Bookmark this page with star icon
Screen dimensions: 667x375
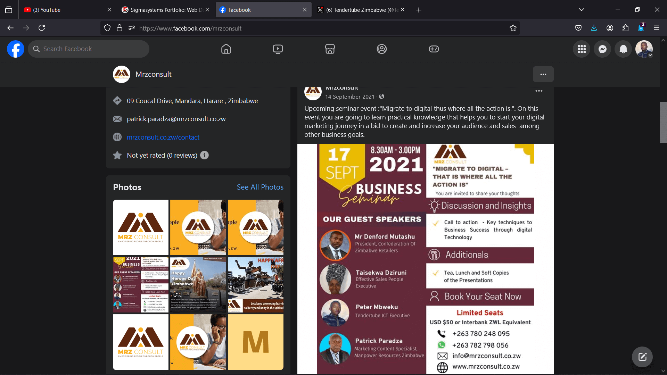click(513, 28)
